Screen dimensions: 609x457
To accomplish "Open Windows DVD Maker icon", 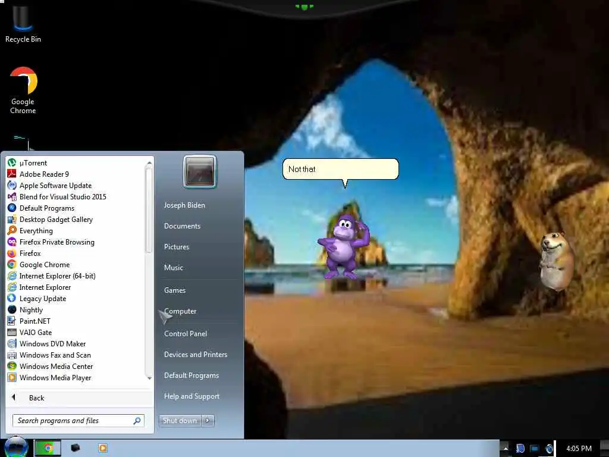I will (12, 343).
